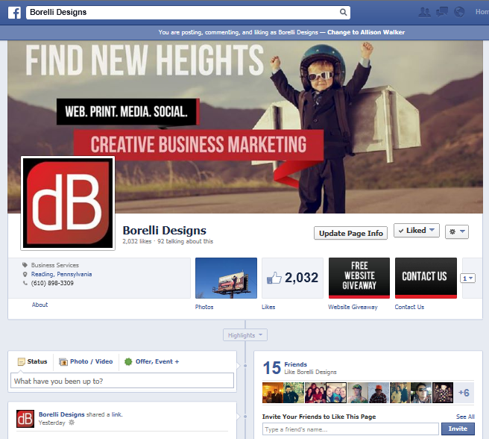Open the messages icon
Viewport: 489px width, 439px height.
pos(441,12)
